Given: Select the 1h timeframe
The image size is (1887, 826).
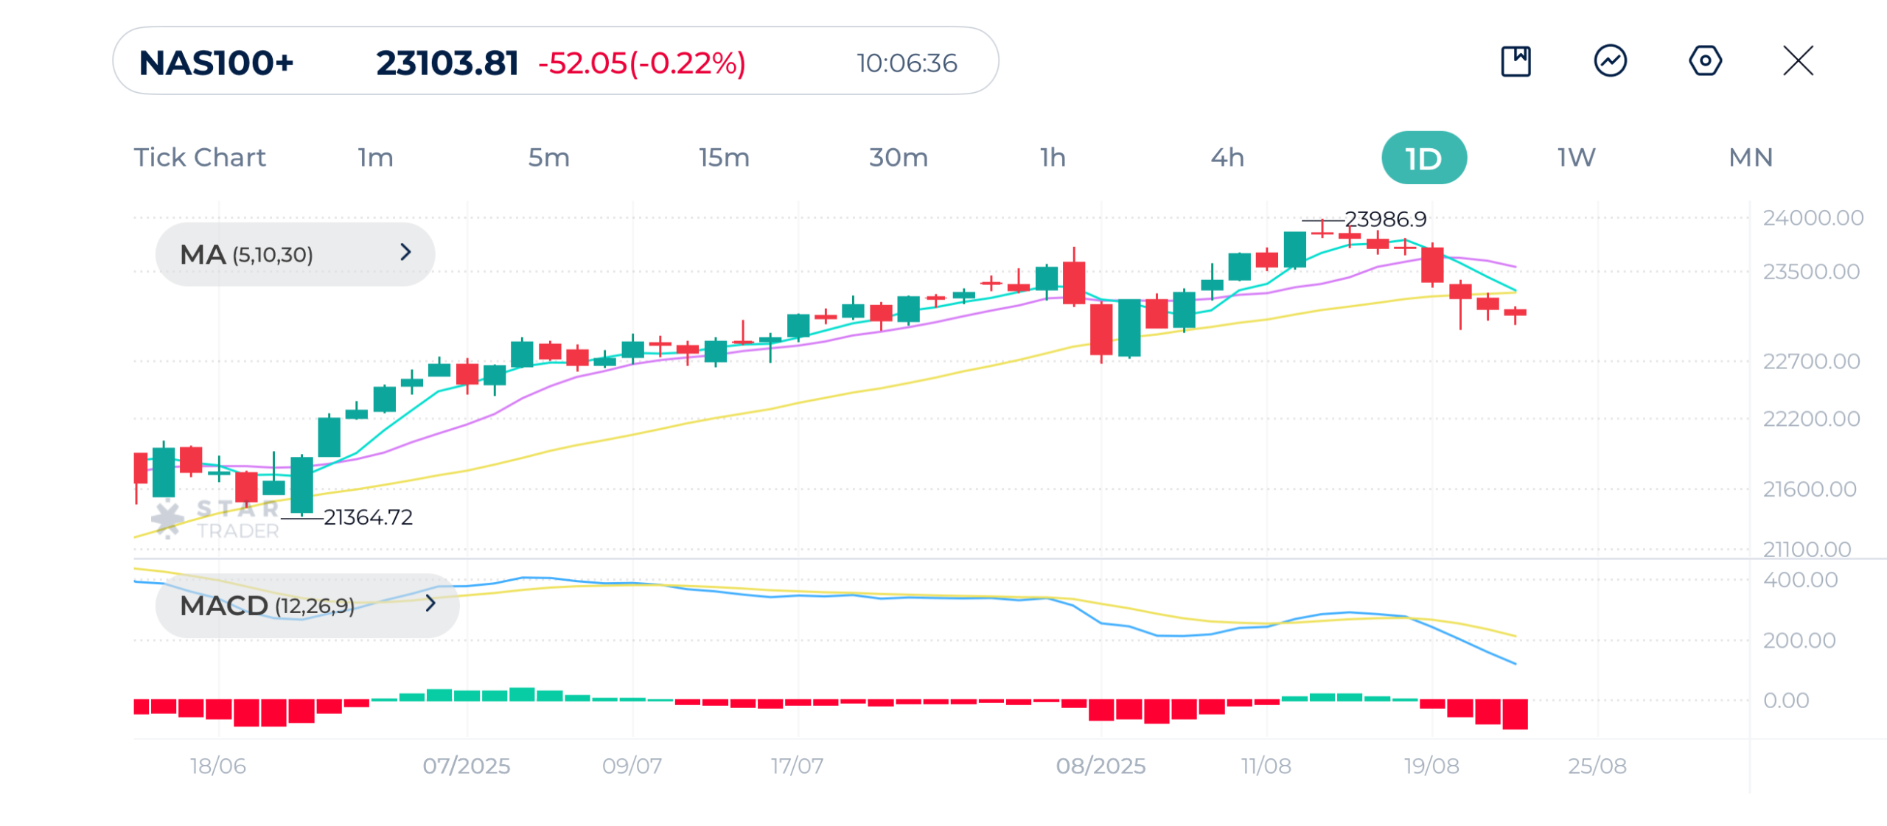Looking at the screenshot, I should (1053, 158).
